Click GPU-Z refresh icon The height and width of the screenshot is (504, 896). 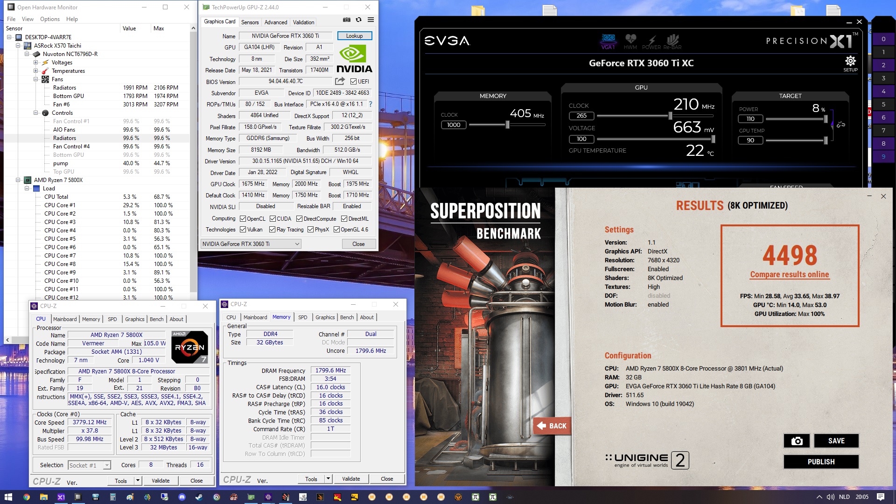(x=358, y=20)
